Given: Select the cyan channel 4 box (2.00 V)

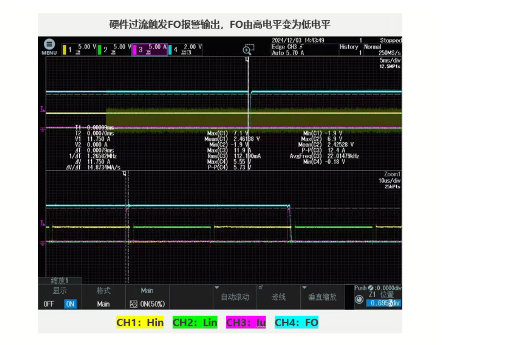Looking at the screenshot, I should click(x=185, y=49).
